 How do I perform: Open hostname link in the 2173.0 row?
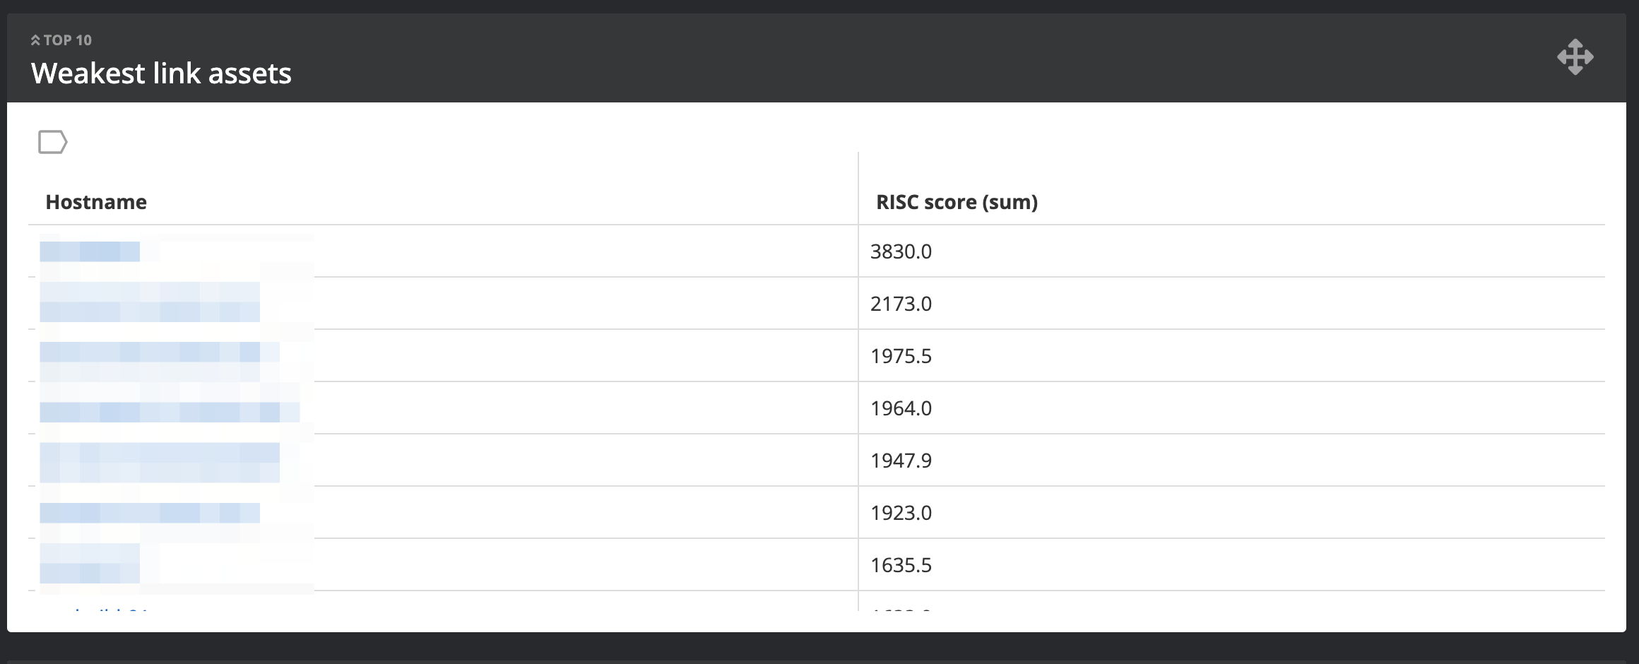149,303
